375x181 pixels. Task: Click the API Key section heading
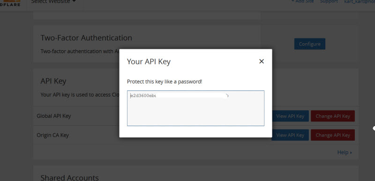(53, 81)
